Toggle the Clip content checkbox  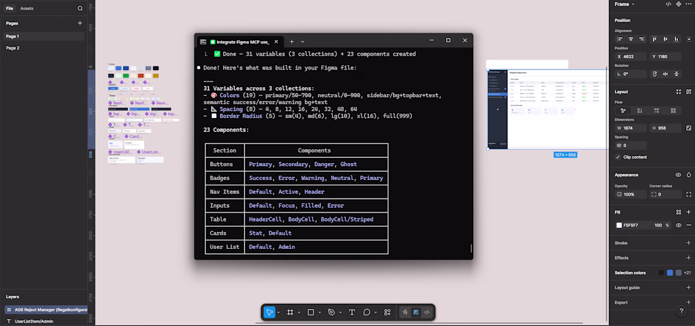pos(618,157)
